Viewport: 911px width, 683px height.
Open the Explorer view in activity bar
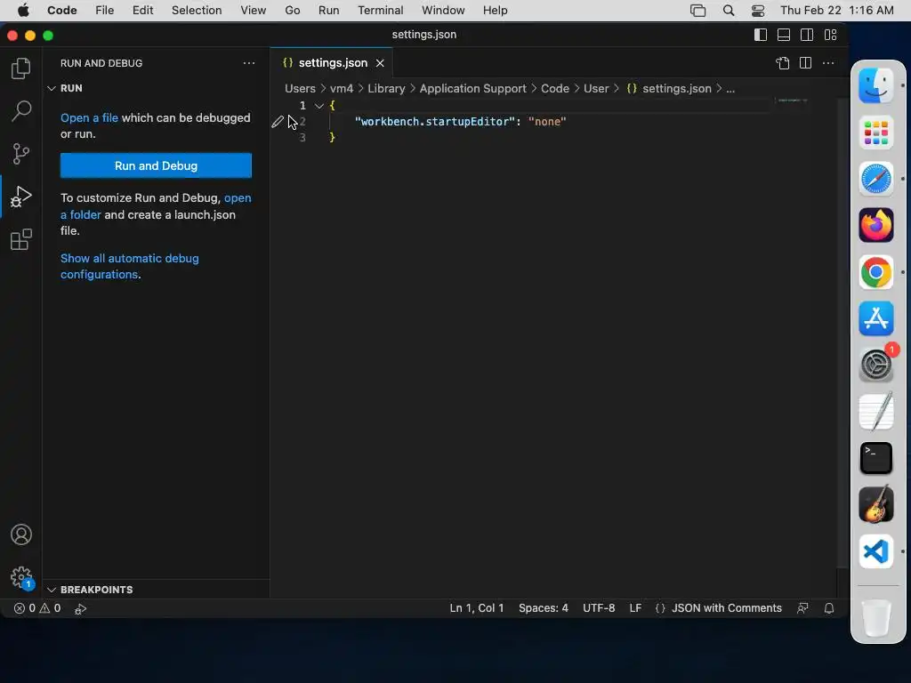(21, 68)
